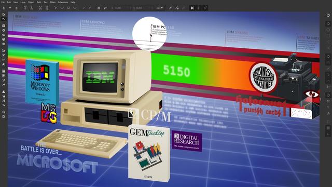Open the Path menu

[39, 2]
